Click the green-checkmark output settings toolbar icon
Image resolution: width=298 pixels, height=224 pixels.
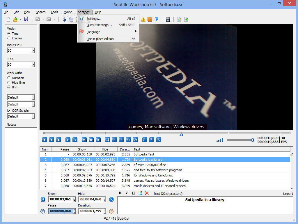pos(186,19)
